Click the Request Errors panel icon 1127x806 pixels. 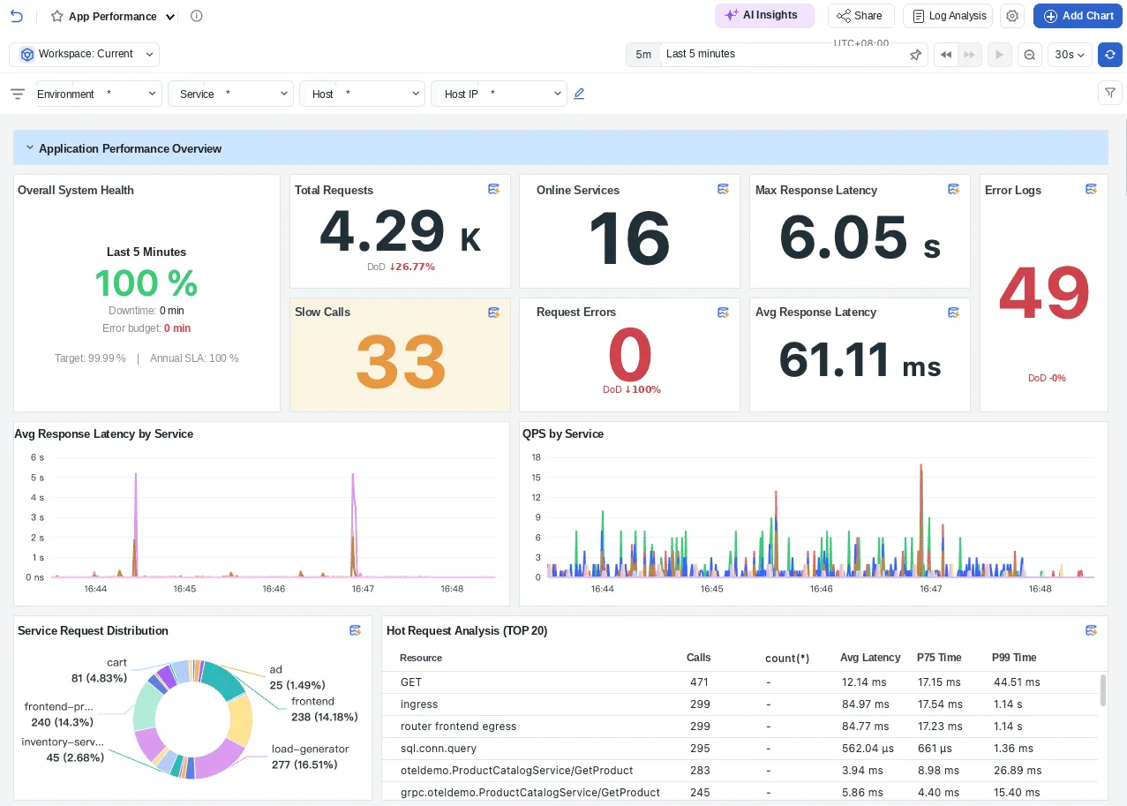(x=724, y=312)
